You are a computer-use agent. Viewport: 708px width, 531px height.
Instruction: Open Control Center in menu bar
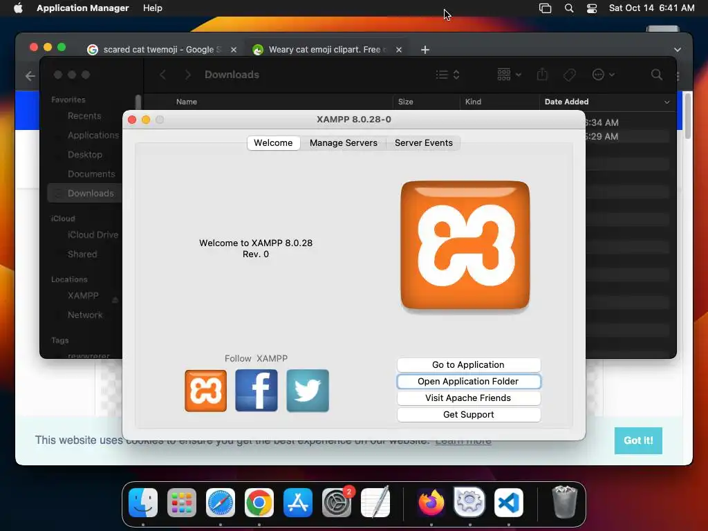(x=592, y=8)
